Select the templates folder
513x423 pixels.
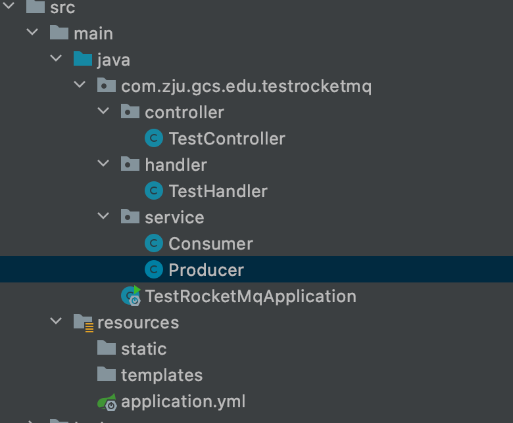click(161, 375)
